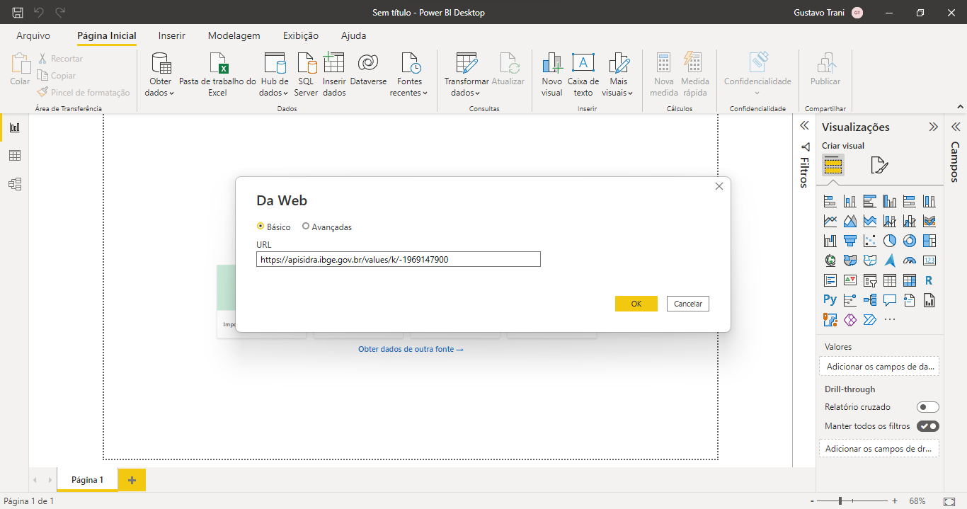The width and height of the screenshot is (967, 509).
Task: Select the Página 1 page tab
Action: coord(87,479)
